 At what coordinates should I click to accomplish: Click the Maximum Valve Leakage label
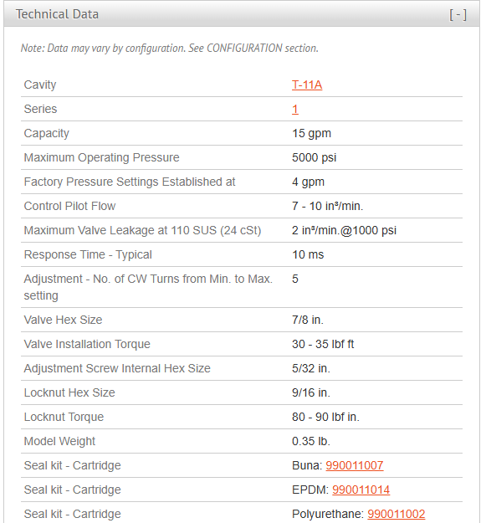coord(143,230)
